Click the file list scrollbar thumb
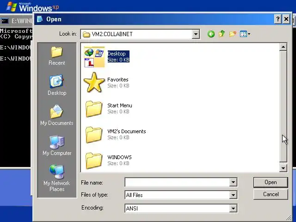This screenshot has width=296, height=222. (x=283, y=106)
